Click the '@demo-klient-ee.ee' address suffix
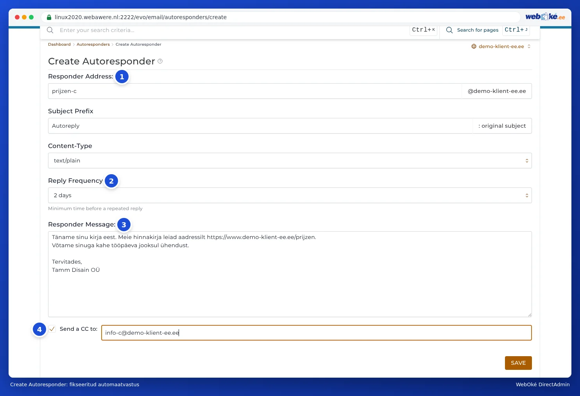The width and height of the screenshot is (580, 396). [x=497, y=91]
